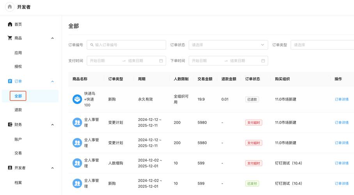Click the 开发者 profile icon in sidebar
Viewport: 354px width, 195px height.
click(x=10, y=168)
